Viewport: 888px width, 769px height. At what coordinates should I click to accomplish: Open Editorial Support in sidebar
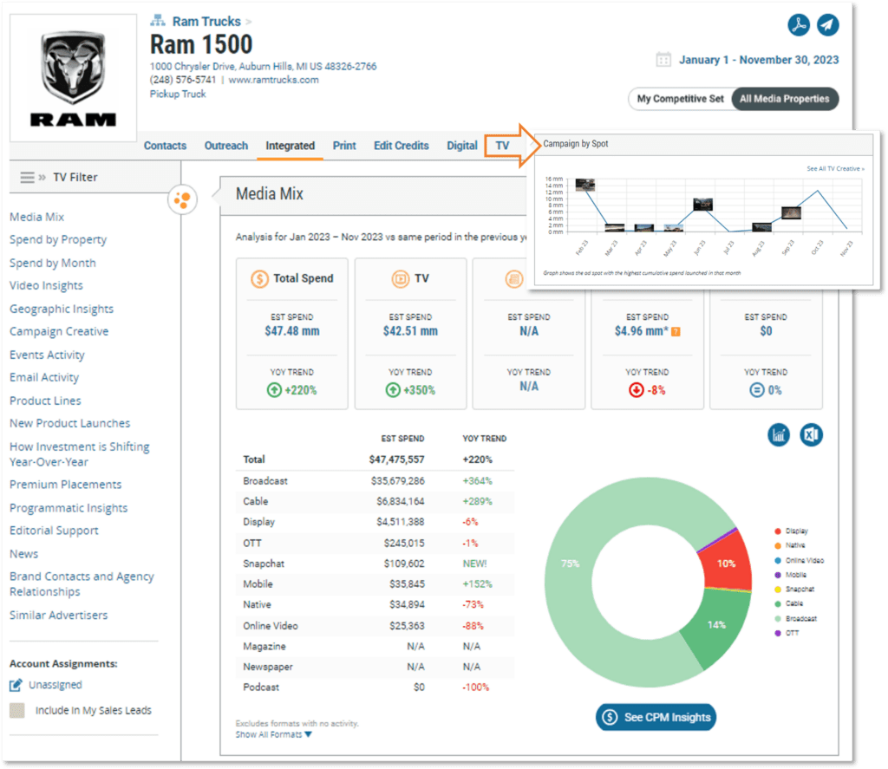(x=54, y=531)
